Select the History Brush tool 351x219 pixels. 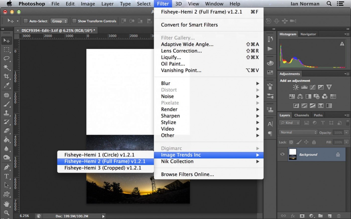click(7, 122)
